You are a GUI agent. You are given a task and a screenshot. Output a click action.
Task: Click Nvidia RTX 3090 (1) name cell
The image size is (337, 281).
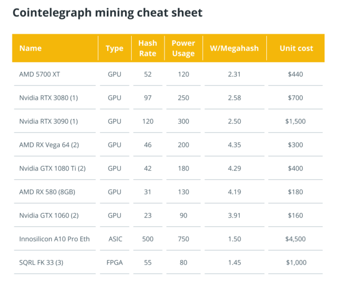pos(48,122)
